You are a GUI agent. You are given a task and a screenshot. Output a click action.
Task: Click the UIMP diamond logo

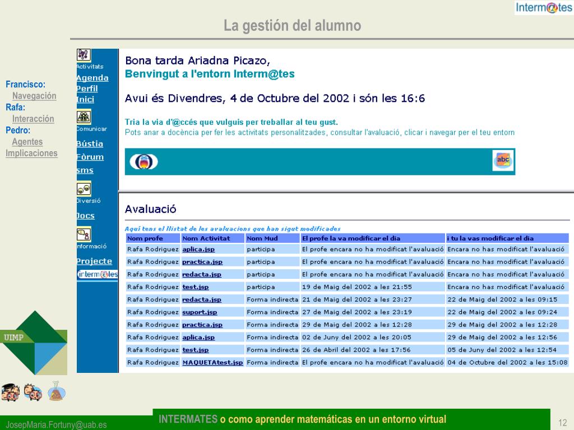point(34,343)
